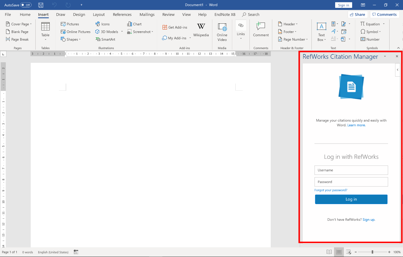Insert Icons graphic

(102, 24)
